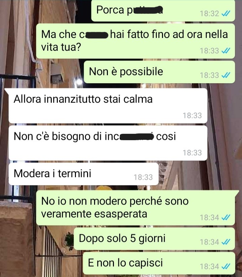Viewport: 242px width, 277px height.
Task: Tap the 'E non lo capisci' message bubble
Action: 159,263
